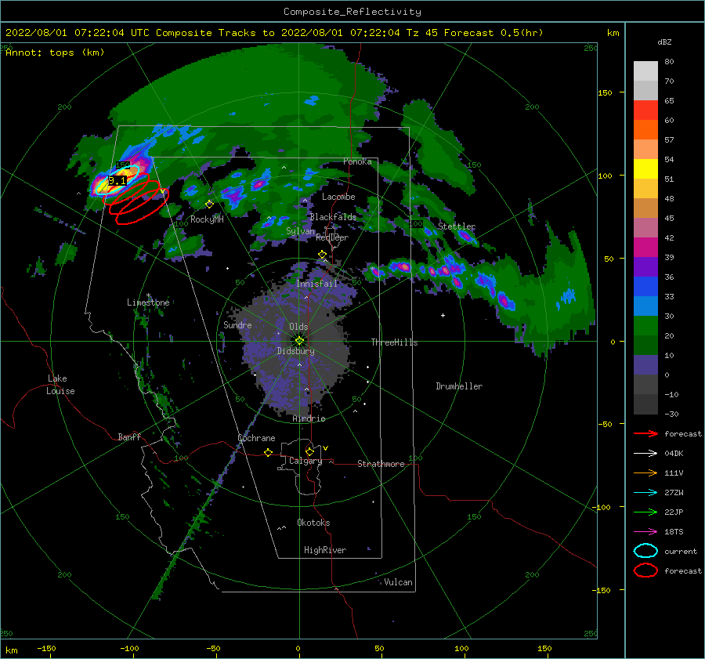705x659 pixels.
Task: Click the yellow diamond marker near RockyMH
Action: 209,205
